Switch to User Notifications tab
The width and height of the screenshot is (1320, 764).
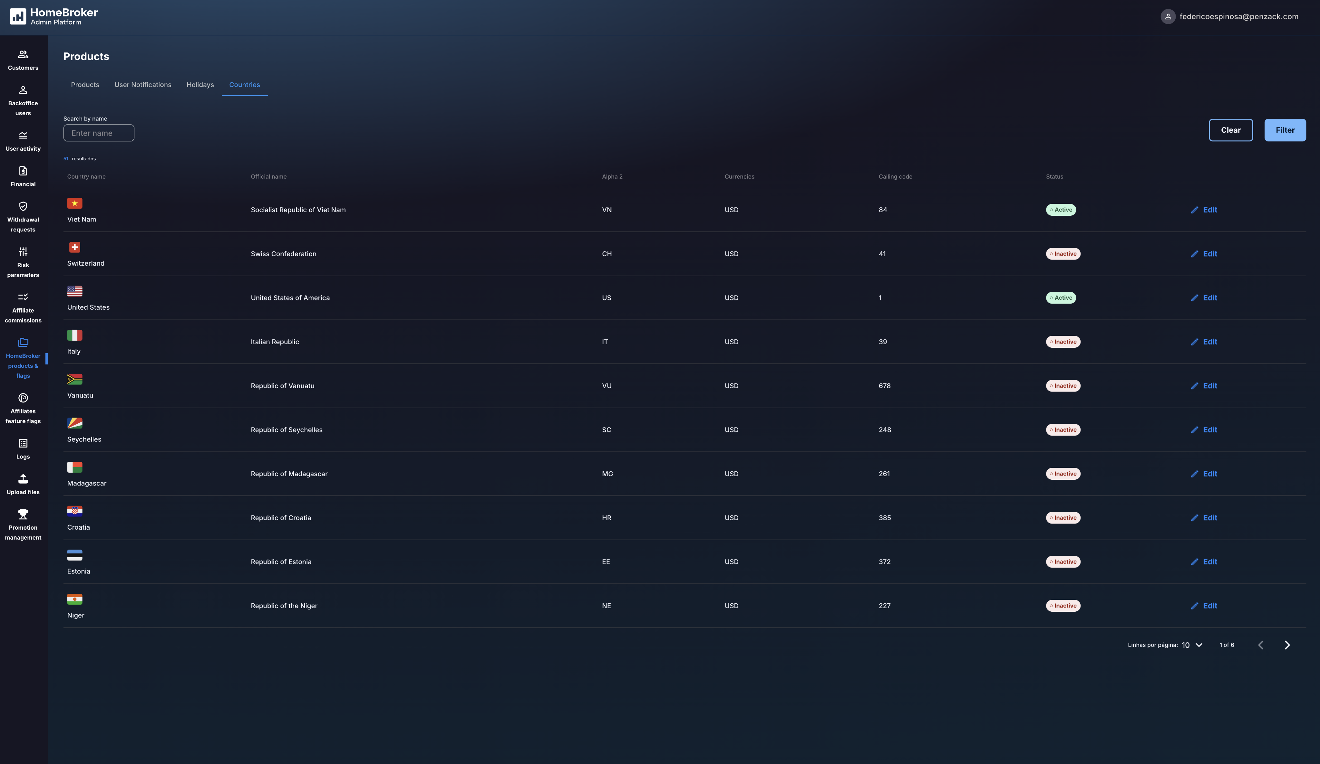[142, 85]
